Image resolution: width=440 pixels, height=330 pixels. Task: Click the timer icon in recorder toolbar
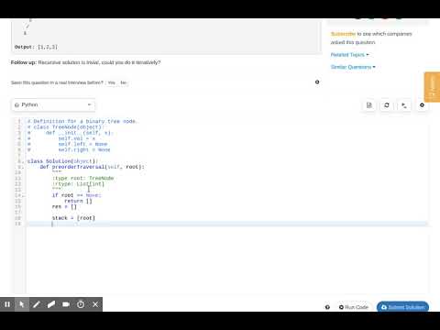pos(81,304)
